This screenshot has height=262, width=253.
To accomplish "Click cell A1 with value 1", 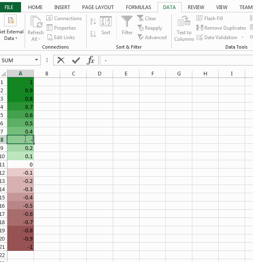I will click(x=20, y=82).
